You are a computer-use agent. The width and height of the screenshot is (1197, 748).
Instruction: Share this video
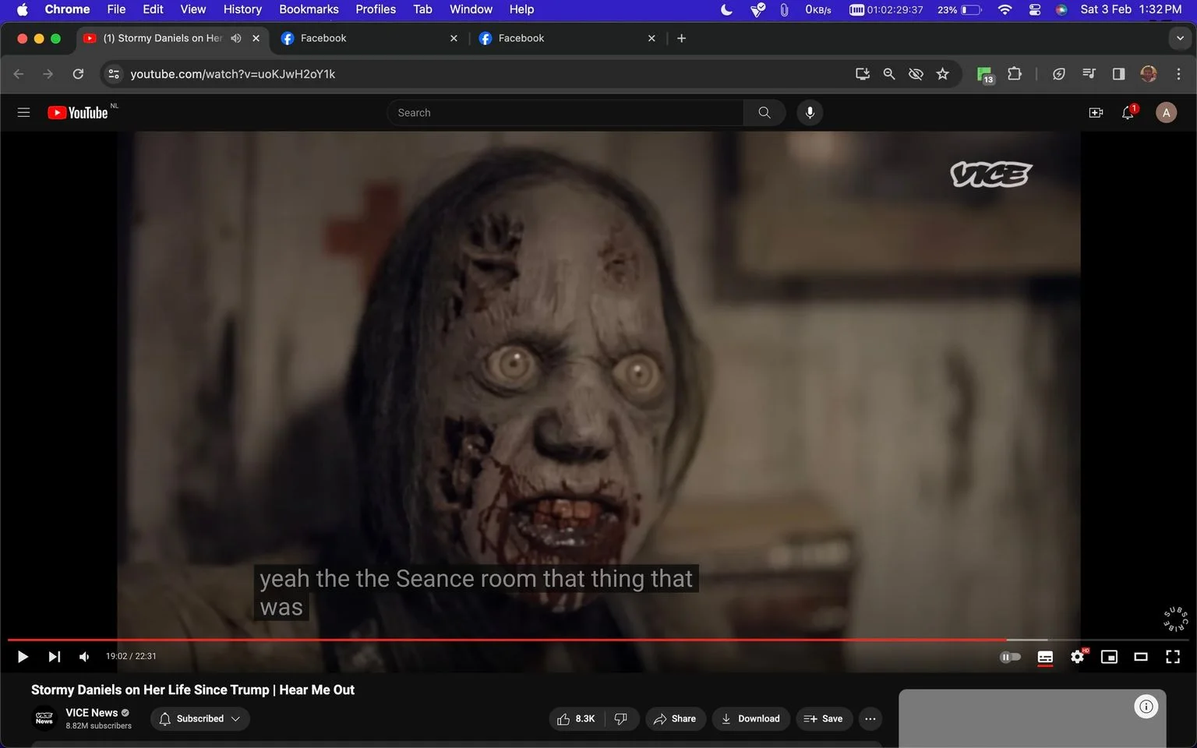coord(675,718)
